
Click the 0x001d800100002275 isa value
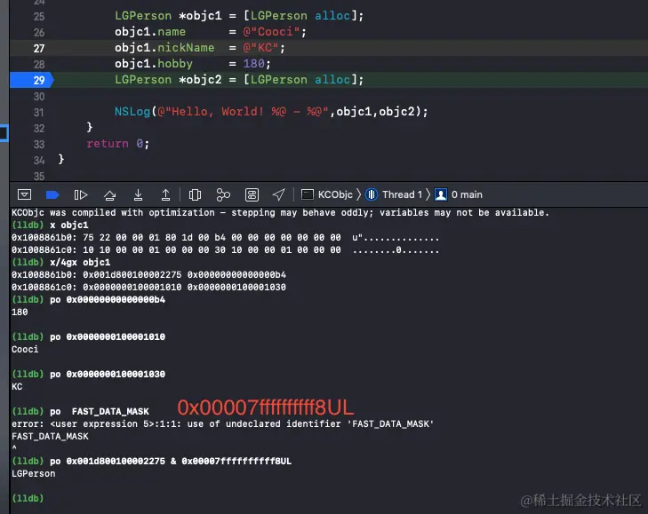[x=132, y=274]
